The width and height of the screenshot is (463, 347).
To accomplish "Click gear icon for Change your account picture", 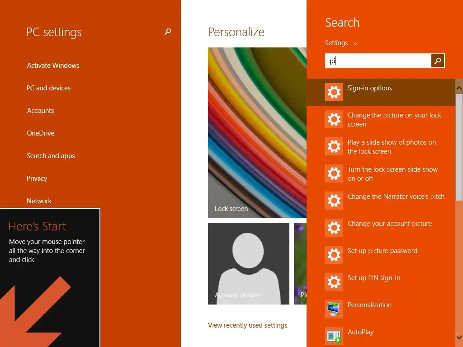I will click(334, 228).
